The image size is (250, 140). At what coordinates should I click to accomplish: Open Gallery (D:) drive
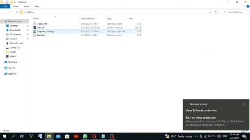(x=15, y=47)
